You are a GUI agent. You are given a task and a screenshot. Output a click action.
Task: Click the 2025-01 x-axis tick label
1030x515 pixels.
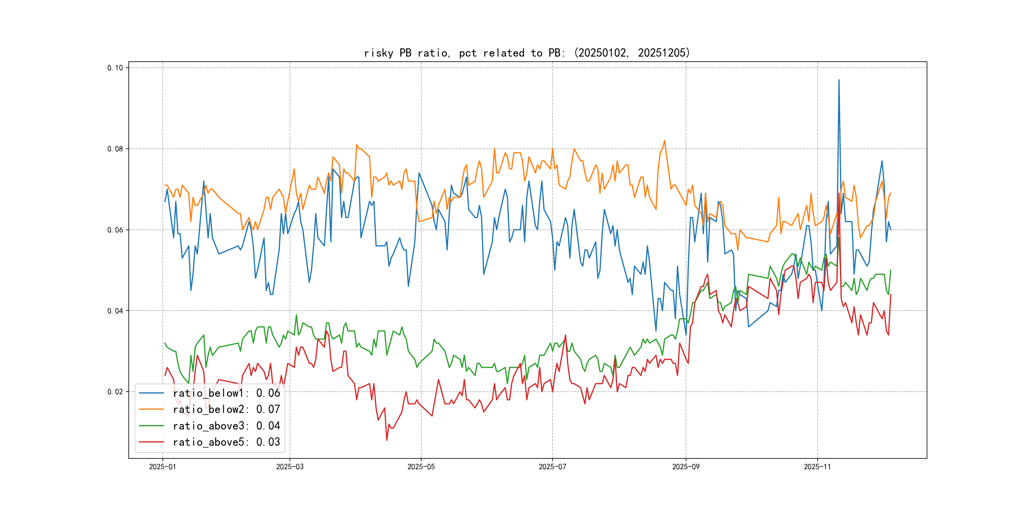[x=162, y=467]
